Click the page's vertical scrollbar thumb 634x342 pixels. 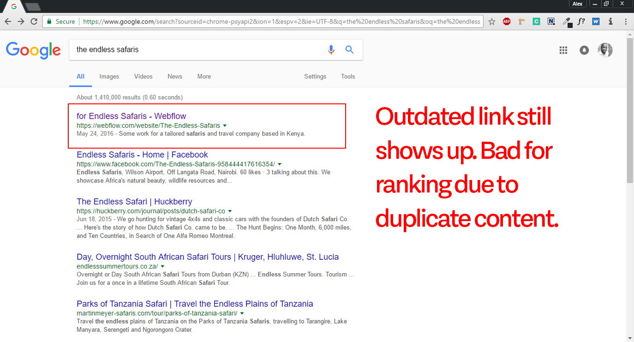point(630,111)
